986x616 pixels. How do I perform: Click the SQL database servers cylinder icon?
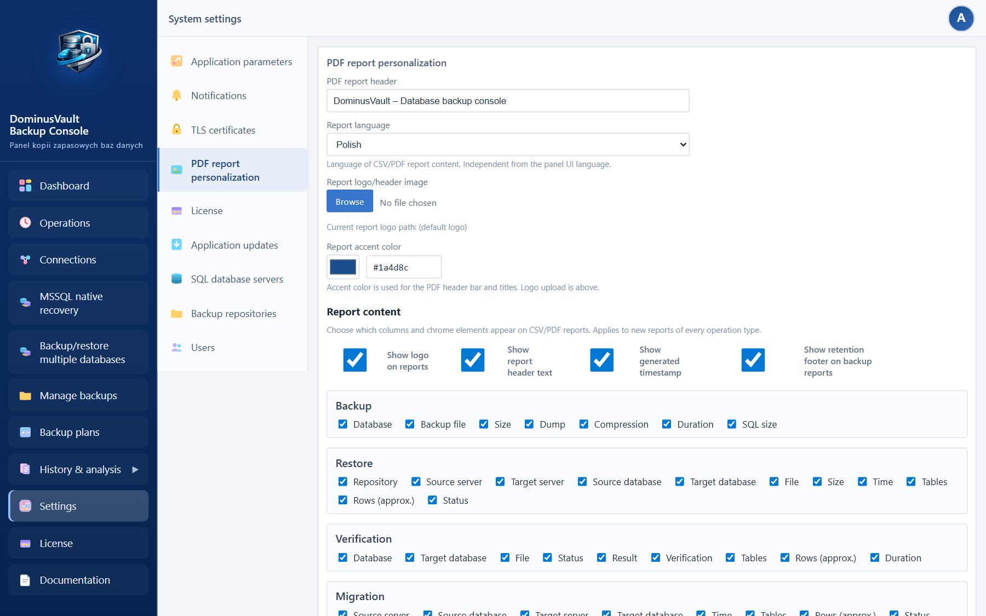pyautogui.click(x=176, y=279)
